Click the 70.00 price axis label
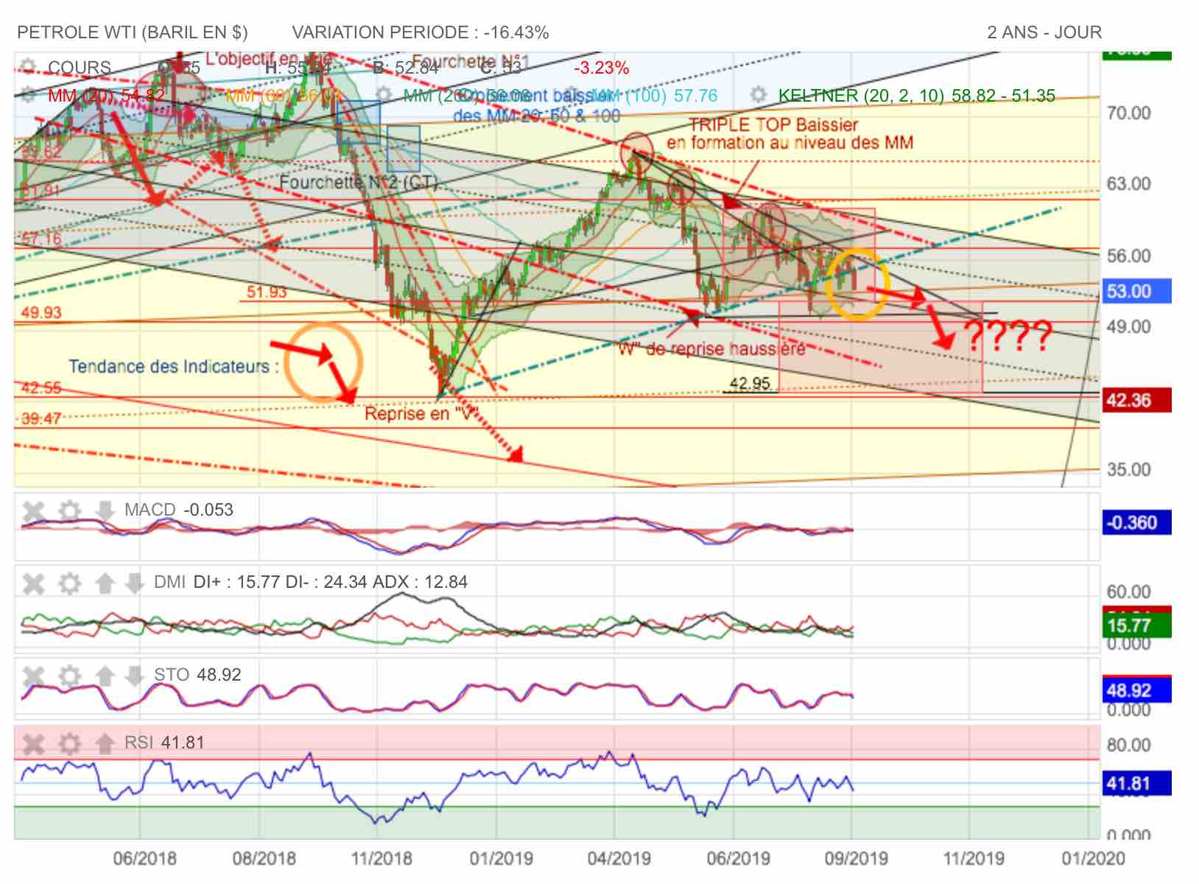The width and height of the screenshot is (1199, 884). point(1128,113)
